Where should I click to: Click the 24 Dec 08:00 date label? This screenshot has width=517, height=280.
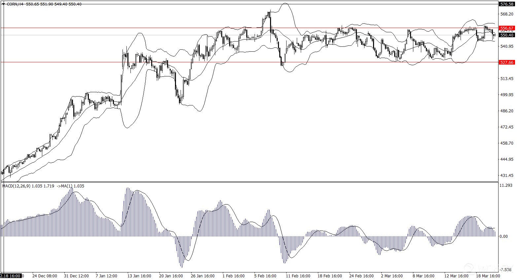coord(45,276)
